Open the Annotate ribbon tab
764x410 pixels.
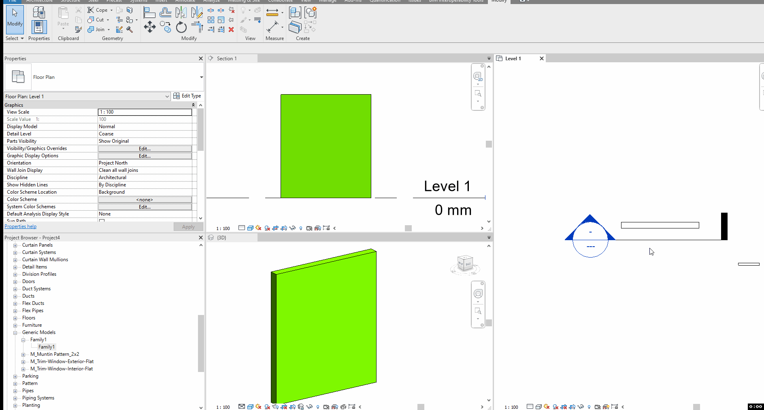tap(185, 1)
